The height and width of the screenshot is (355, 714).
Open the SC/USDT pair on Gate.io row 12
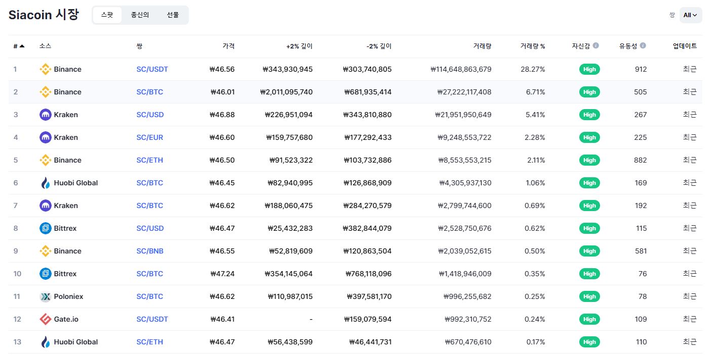(152, 319)
